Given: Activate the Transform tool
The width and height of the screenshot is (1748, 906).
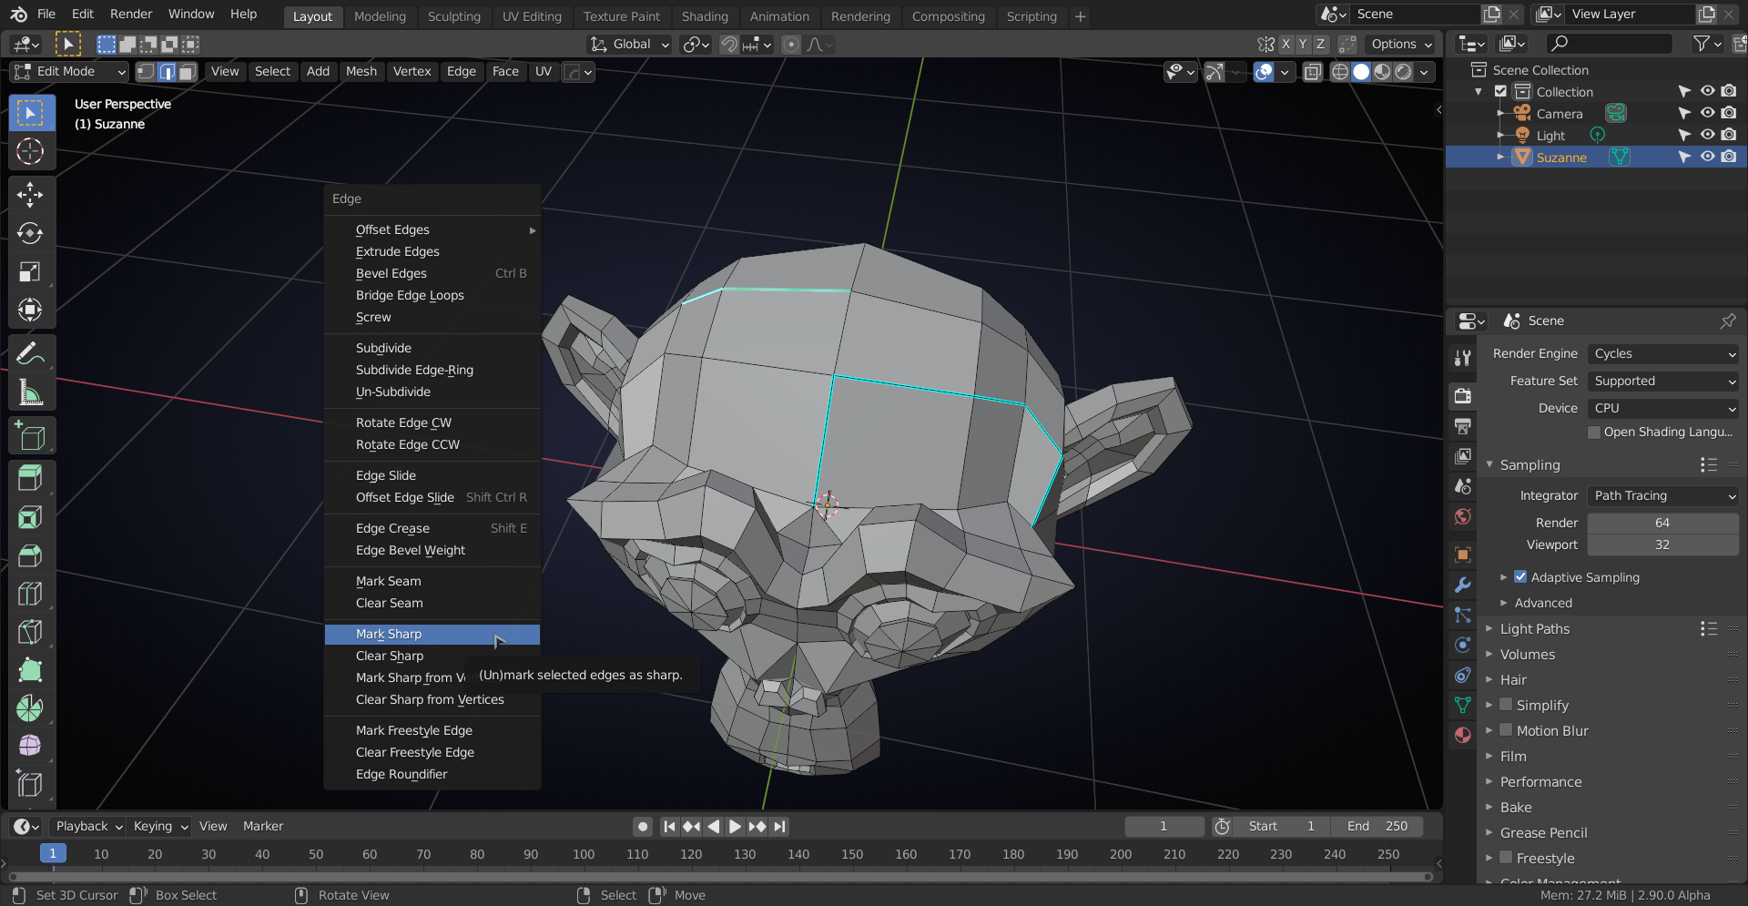Looking at the screenshot, I should (x=30, y=310).
